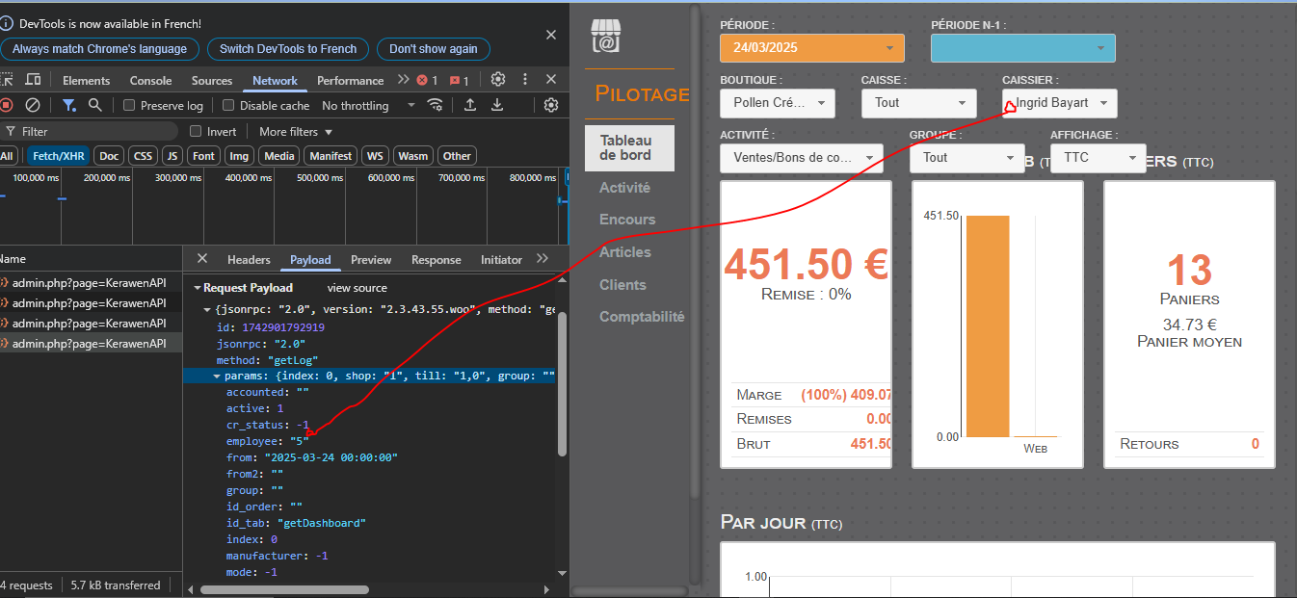Image resolution: width=1297 pixels, height=598 pixels.
Task: Toggle device toolbar emulation icon
Action: 33,80
